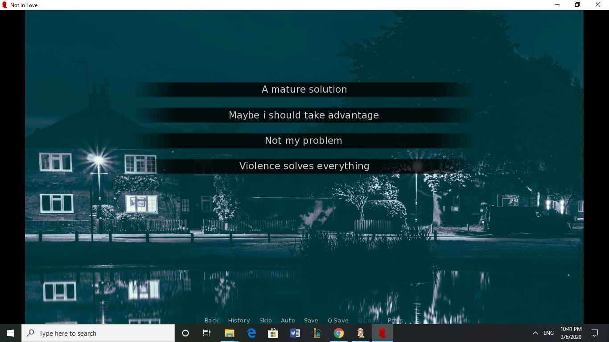Choose "Violence solves everything" option
This screenshot has width=609, height=342.
pyautogui.click(x=304, y=166)
